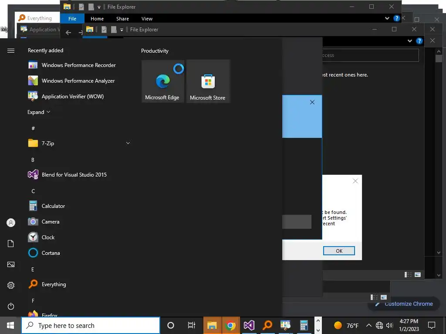
Task: Open quick access toolbar dropdown, front Explorer
Action: (x=122, y=30)
